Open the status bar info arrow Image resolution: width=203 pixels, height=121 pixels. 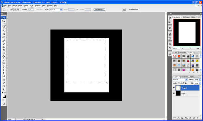pyautogui.click(x=42, y=119)
